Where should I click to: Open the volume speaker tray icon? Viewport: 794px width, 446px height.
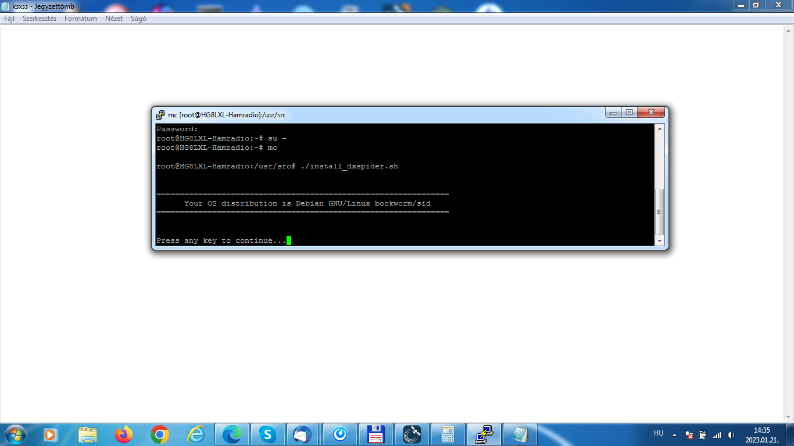pyautogui.click(x=731, y=434)
